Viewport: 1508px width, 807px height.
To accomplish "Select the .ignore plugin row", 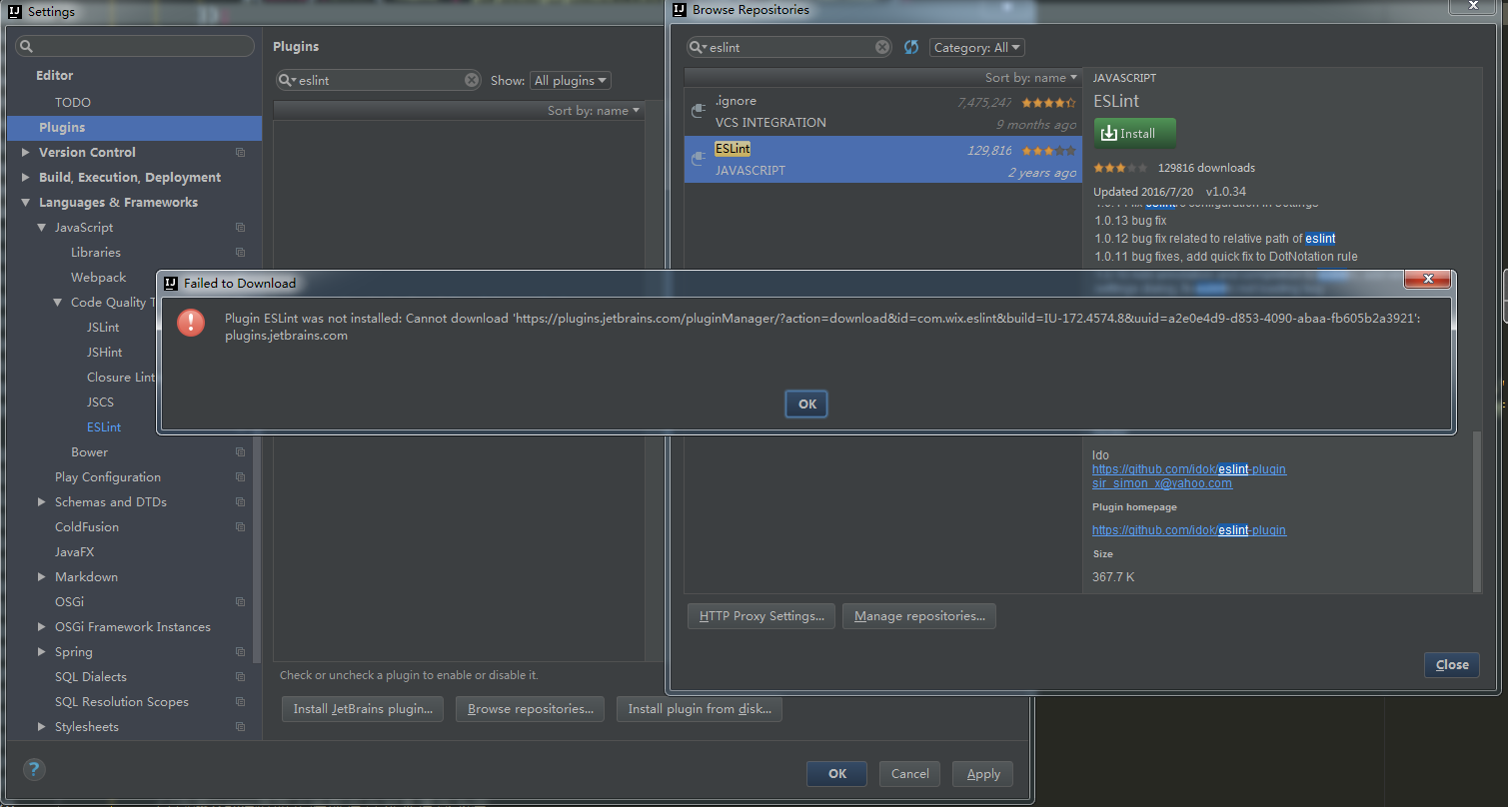I will click(x=882, y=112).
